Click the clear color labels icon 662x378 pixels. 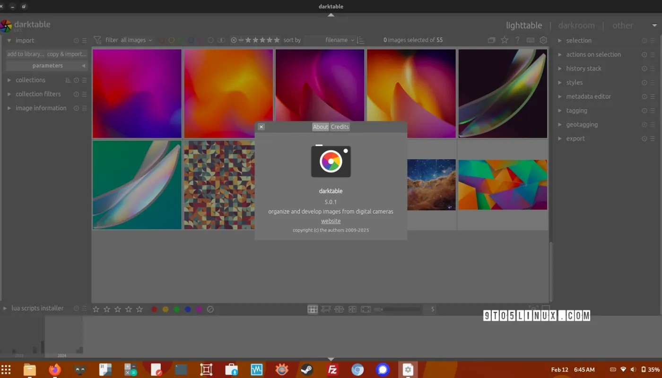(210, 309)
